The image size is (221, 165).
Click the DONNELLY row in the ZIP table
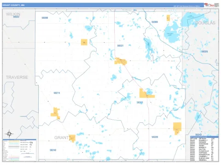pos(202,140)
